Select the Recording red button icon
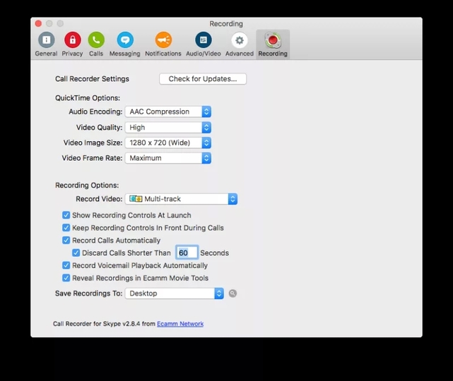This screenshot has height=381, width=453. pyautogui.click(x=273, y=40)
